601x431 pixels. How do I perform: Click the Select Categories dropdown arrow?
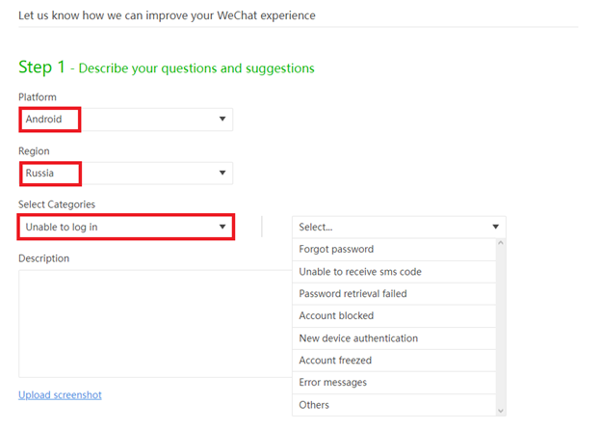pyautogui.click(x=222, y=227)
